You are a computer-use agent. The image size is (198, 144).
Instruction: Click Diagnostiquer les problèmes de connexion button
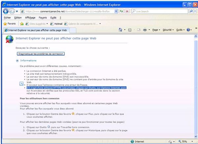(41, 54)
